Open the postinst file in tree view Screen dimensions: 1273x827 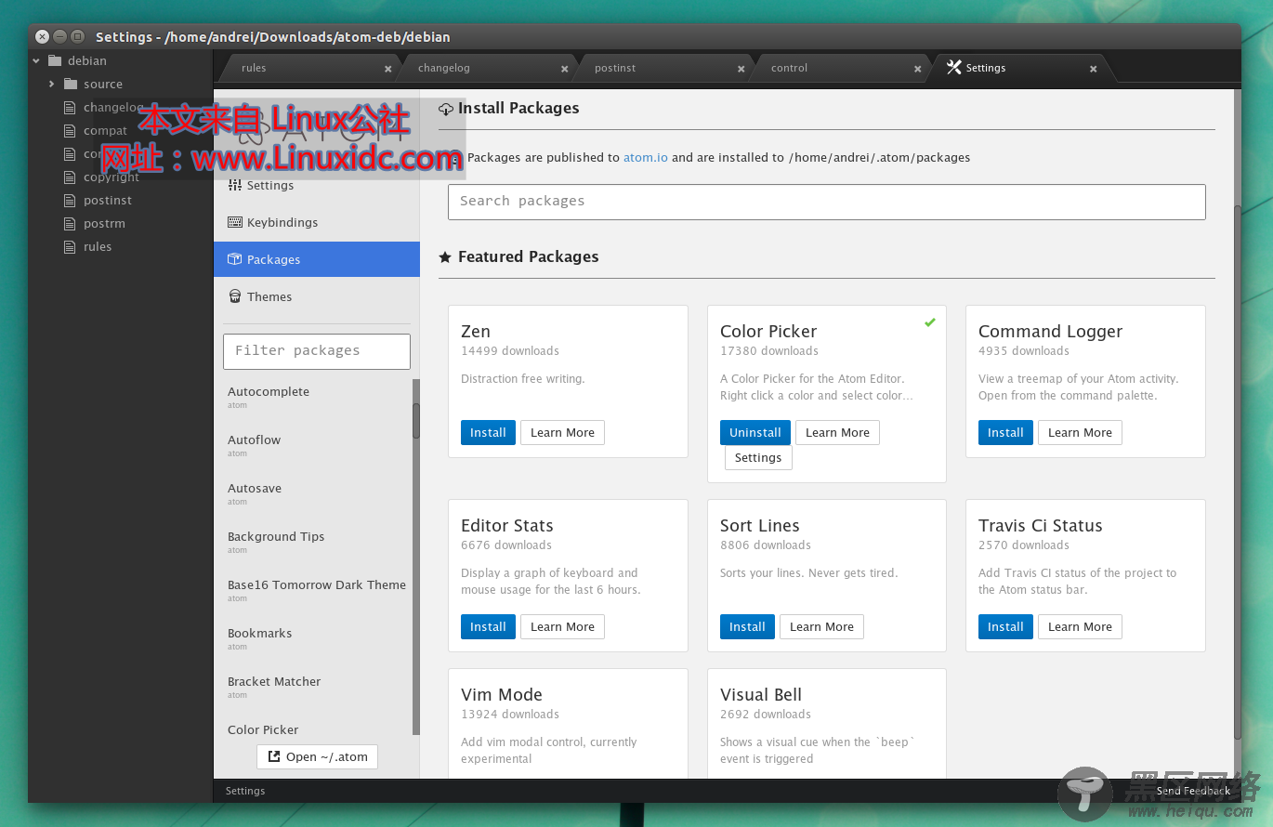pos(108,201)
